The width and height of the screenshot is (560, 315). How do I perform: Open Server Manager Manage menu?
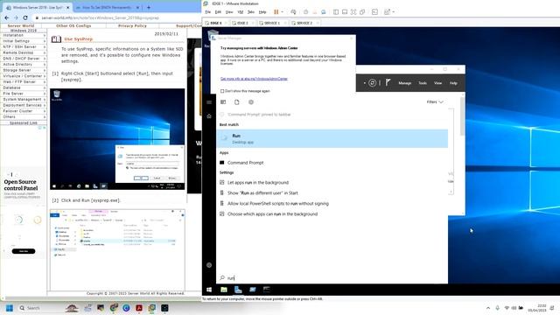pyautogui.click(x=404, y=83)
